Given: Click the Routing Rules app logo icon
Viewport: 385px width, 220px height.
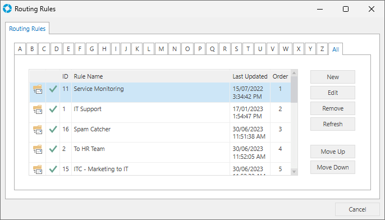Looking at the screenshot, I should pos(7,8).
